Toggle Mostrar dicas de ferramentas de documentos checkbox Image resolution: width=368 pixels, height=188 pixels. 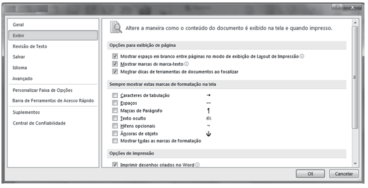115,72
